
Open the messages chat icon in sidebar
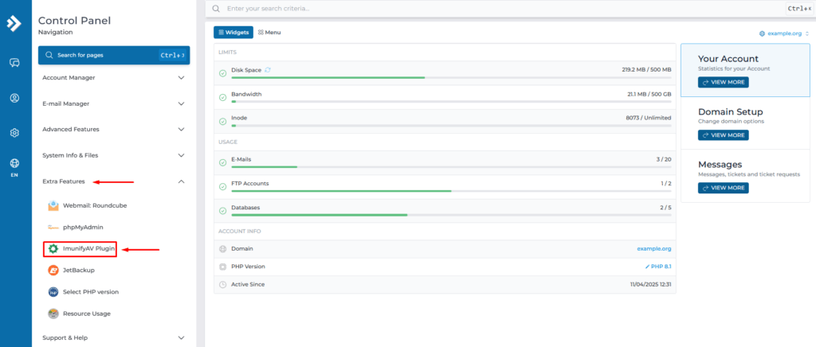point(14,63)
